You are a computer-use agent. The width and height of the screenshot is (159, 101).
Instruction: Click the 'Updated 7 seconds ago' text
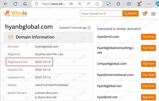[x=73, y=28]
